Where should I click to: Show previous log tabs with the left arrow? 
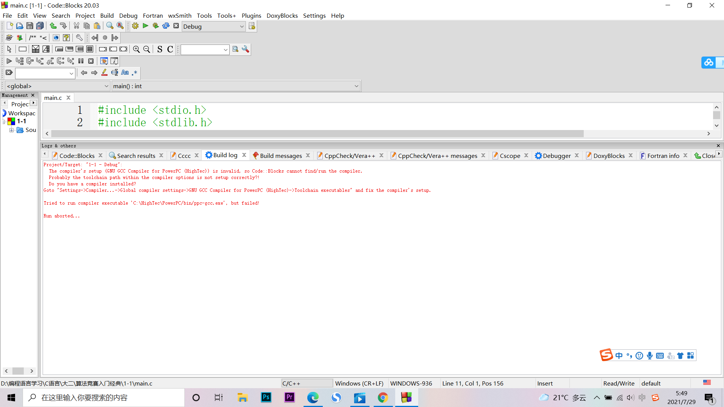[45, 154]
